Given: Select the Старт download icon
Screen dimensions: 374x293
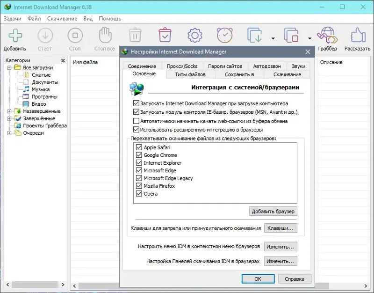Looking at the screenshot, I should (45, 35).
